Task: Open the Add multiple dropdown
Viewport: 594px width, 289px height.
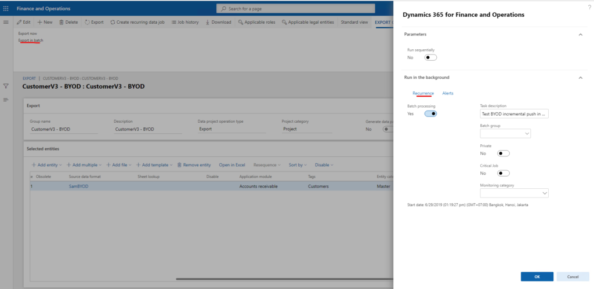Action: point(84,165)
